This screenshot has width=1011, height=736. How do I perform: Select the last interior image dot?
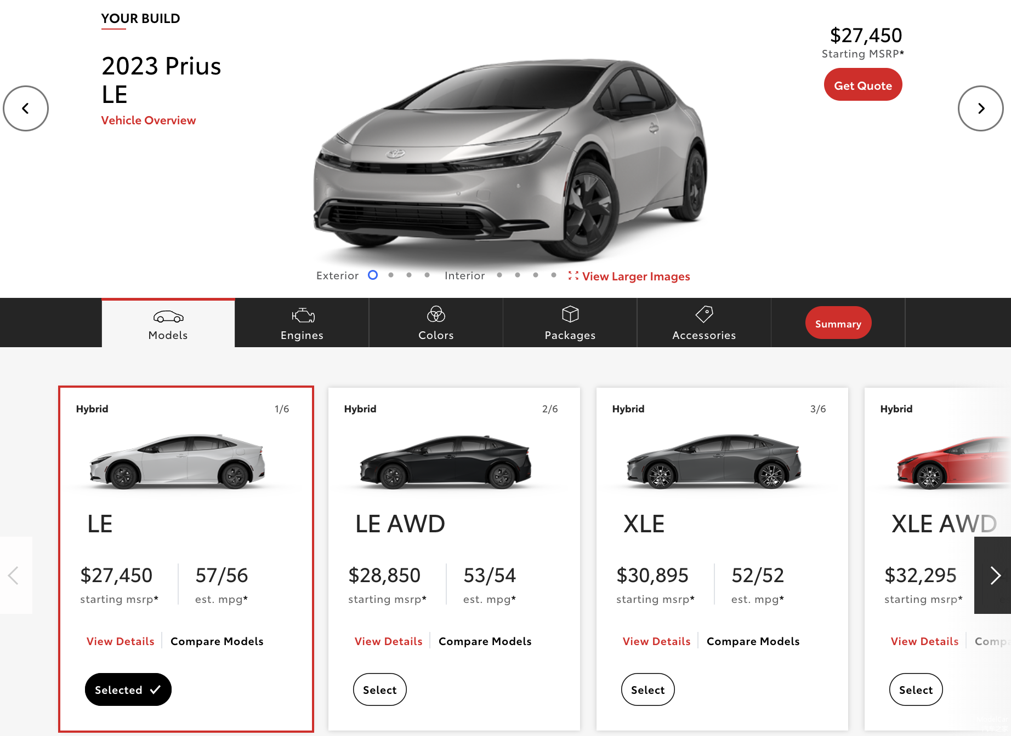[x=554, y=275]
